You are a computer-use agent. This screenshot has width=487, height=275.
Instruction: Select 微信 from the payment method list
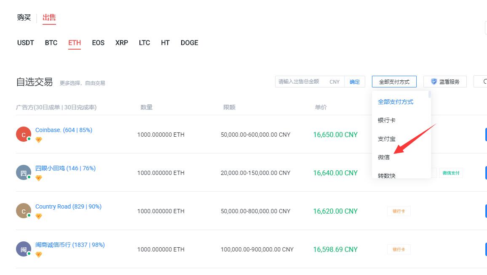[x=384, y=157]
